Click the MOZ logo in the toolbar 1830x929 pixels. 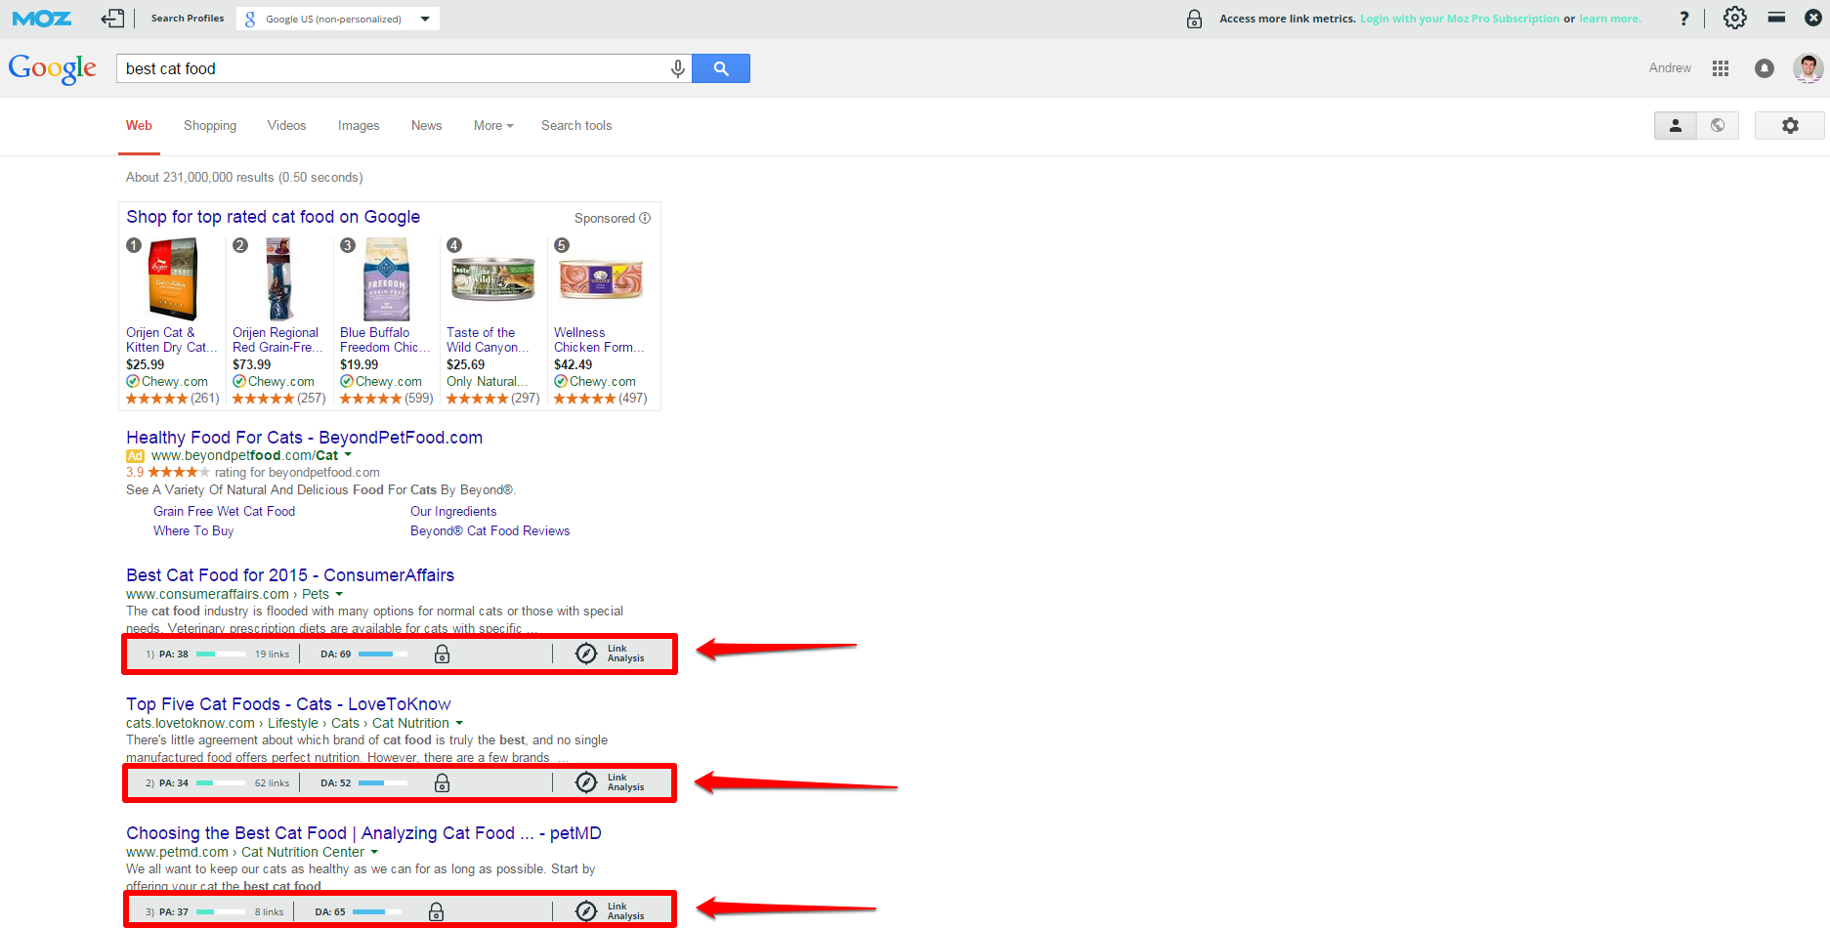(42, 19)
